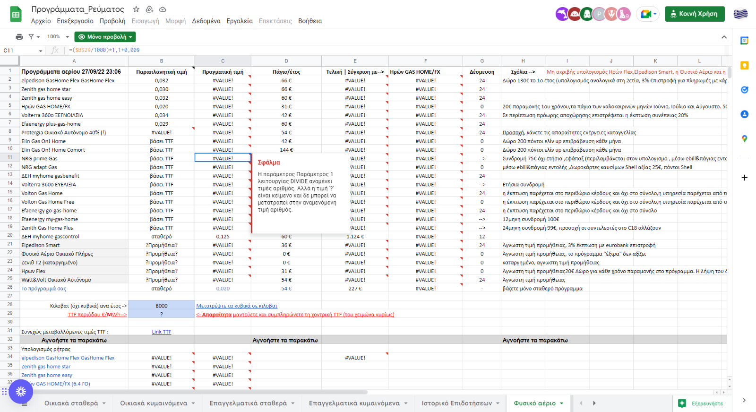This screenshot has height=412, width=756.
Task: Open the Google Sheets home logo
Action: (x=16, y=14)
